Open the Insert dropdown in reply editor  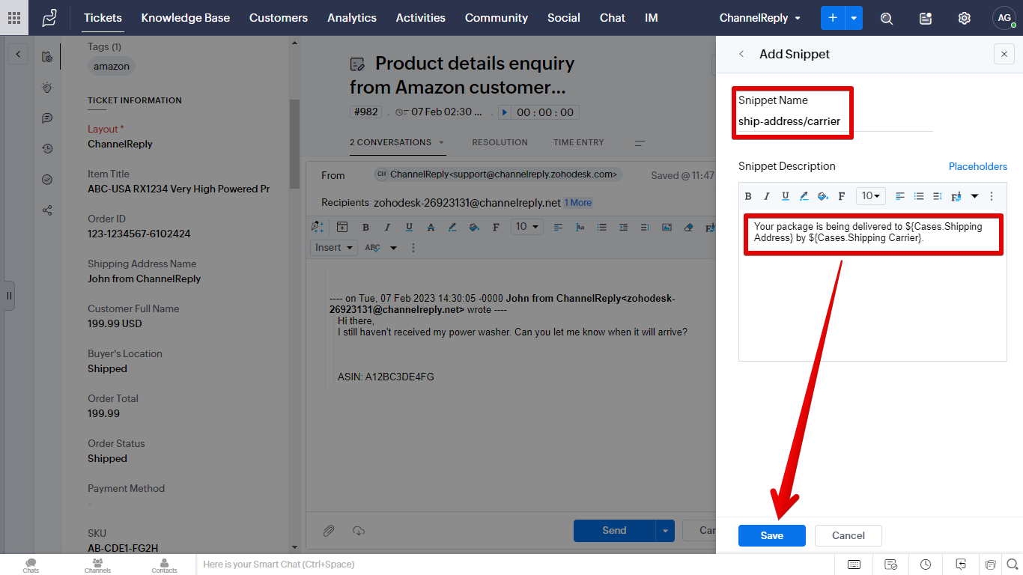click(x=333, y=248)
